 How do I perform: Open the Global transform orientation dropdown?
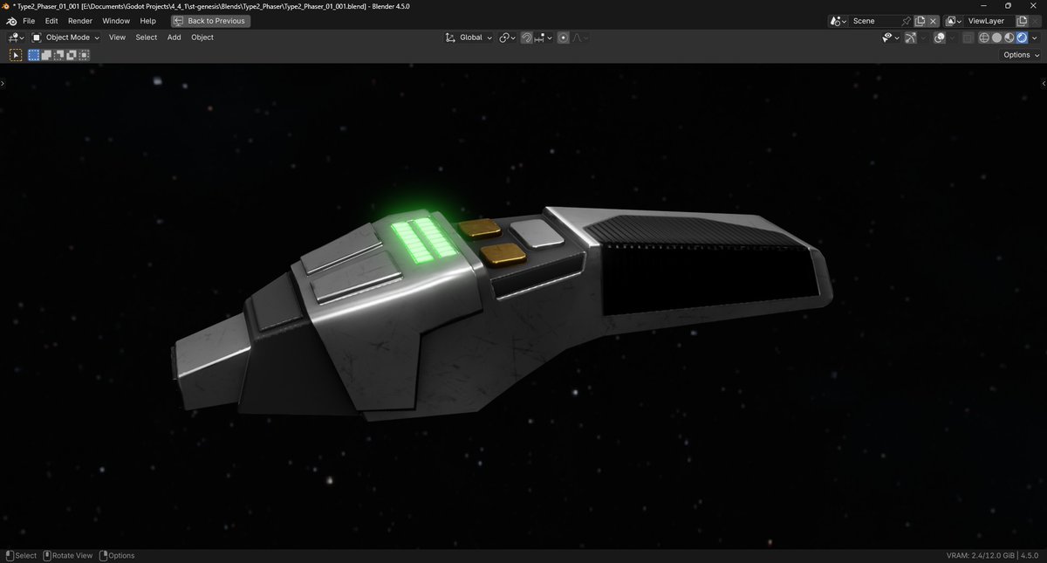click(469, 38)
